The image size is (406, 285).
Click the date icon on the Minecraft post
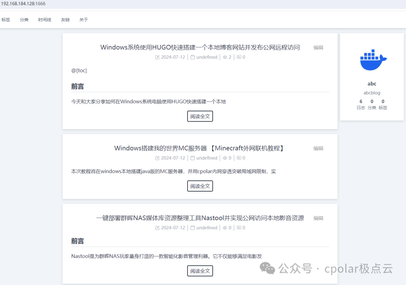pyautogui.click(x=157, y=158)
